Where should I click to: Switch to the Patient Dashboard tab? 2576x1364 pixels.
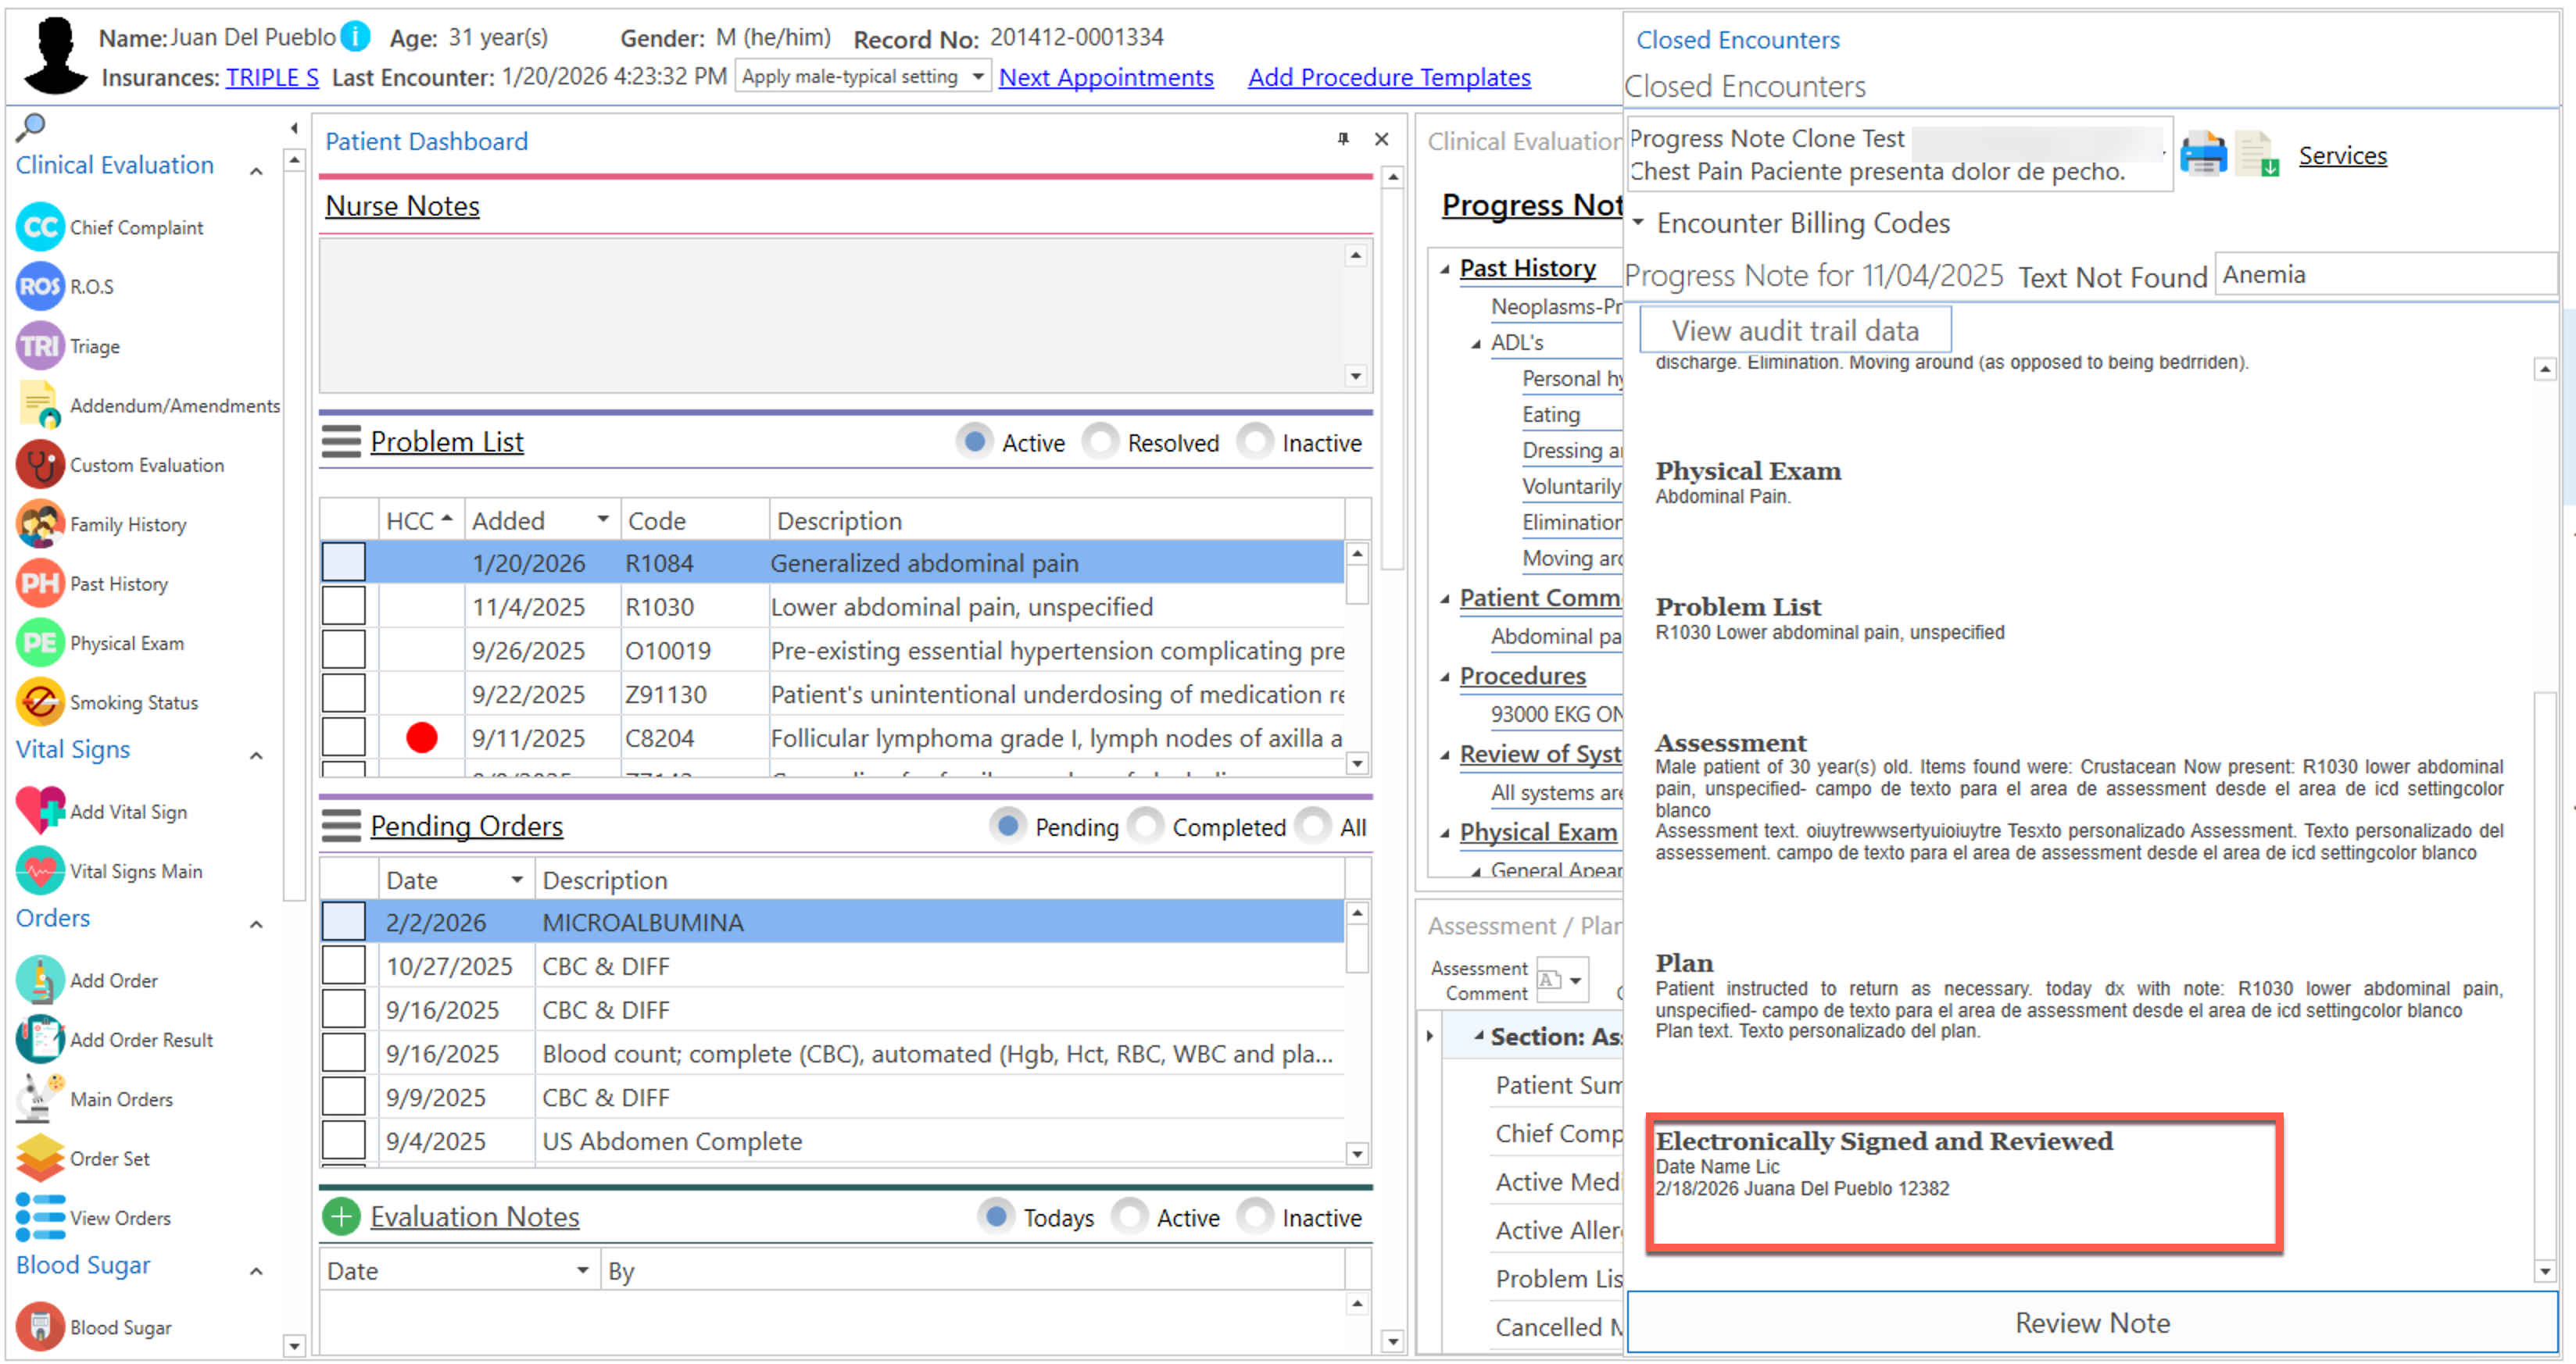[x=426, y=141]
